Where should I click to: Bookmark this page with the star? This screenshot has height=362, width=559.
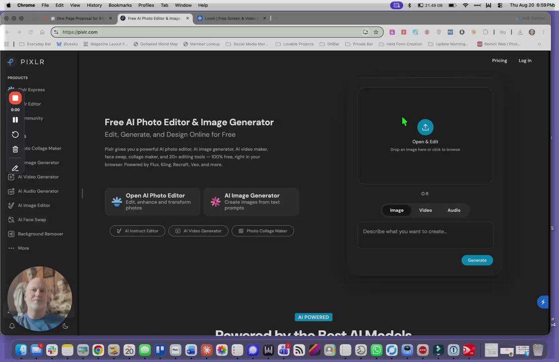pos(376,32)
